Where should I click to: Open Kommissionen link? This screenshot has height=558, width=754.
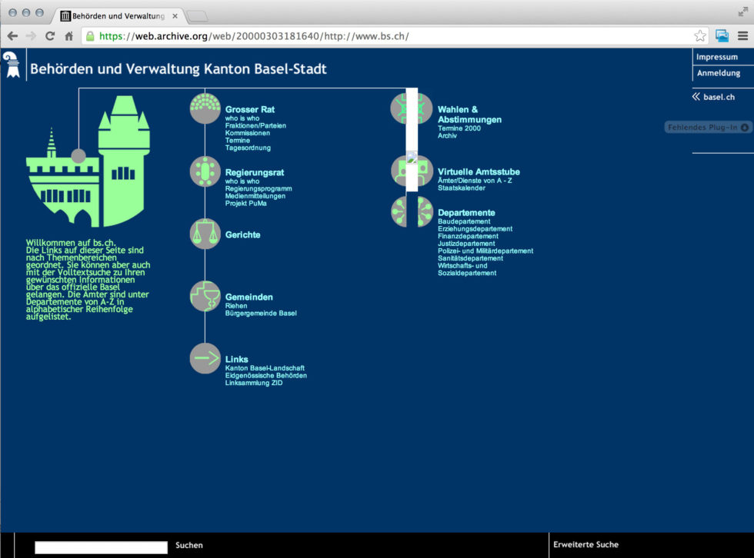(x=247, y=133)
